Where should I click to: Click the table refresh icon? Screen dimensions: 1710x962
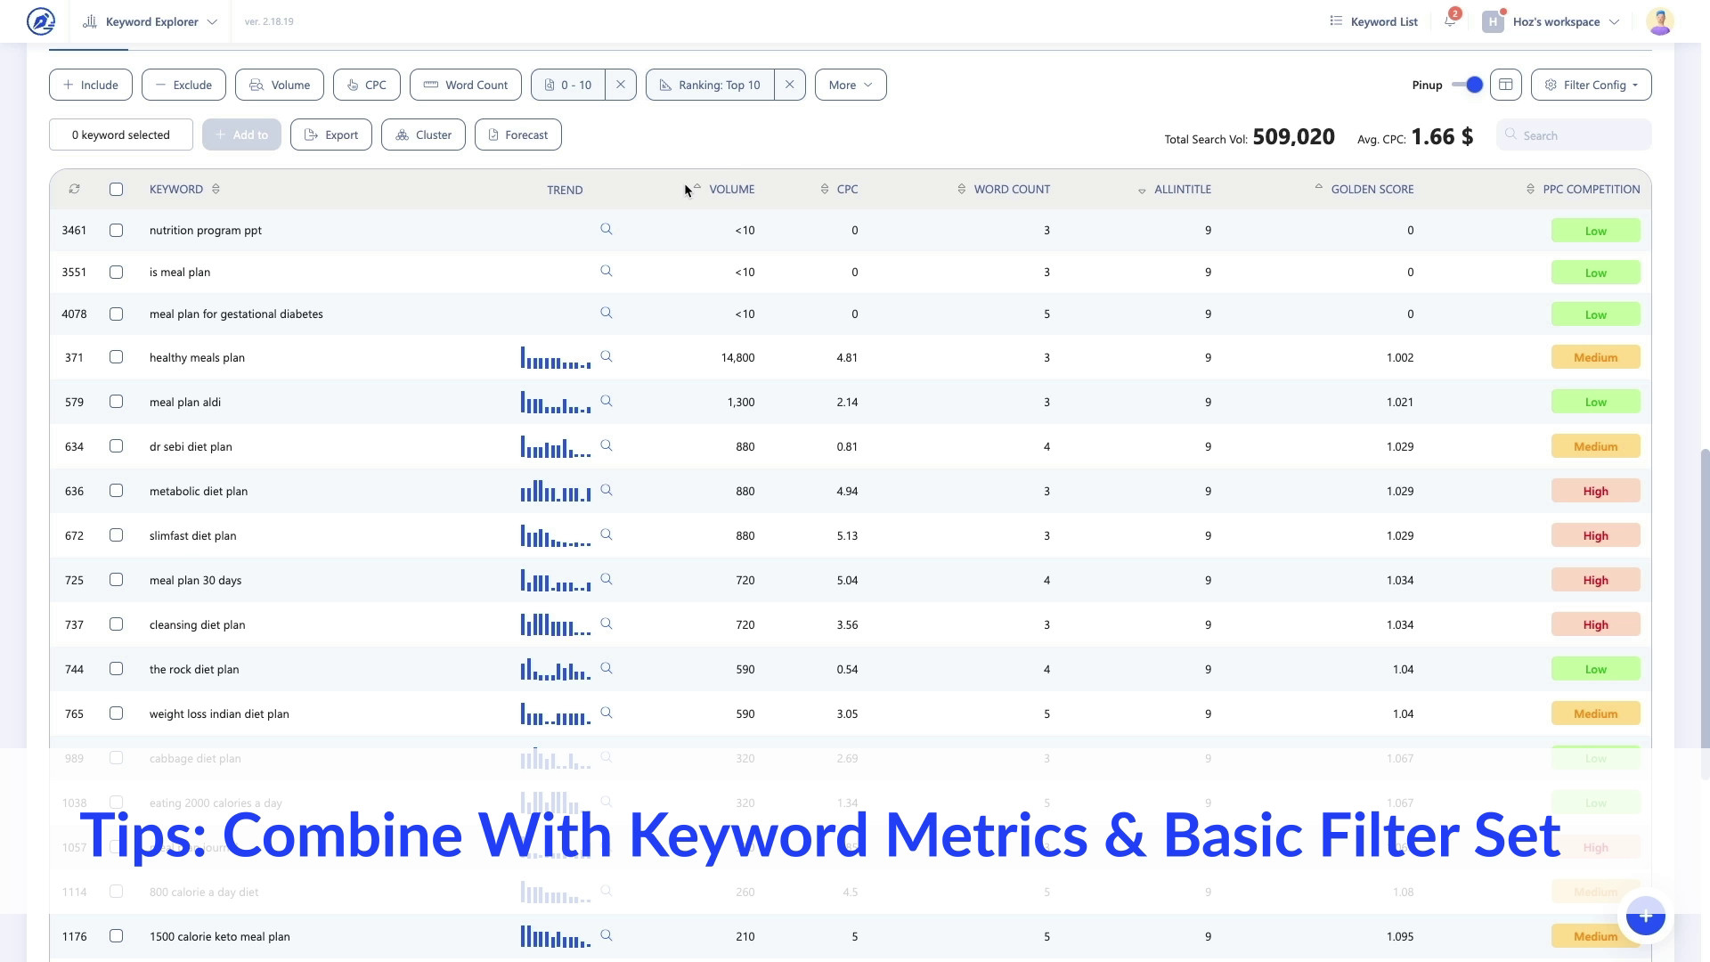pos(74,189)
